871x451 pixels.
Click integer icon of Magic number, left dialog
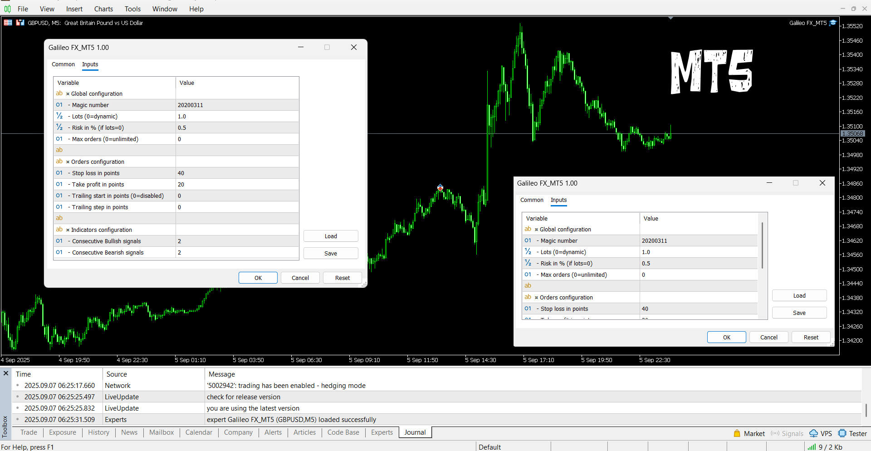pyautogui.click(x=59, y=105)
